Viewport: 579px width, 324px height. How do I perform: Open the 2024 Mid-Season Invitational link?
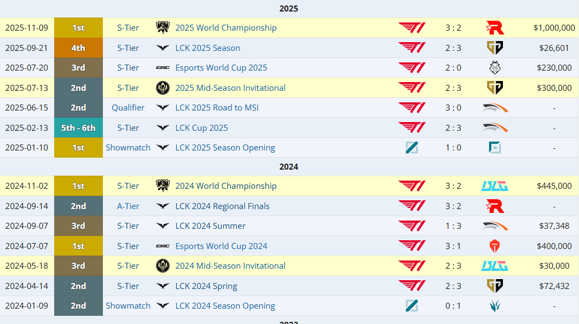click(x=230, y=265)
